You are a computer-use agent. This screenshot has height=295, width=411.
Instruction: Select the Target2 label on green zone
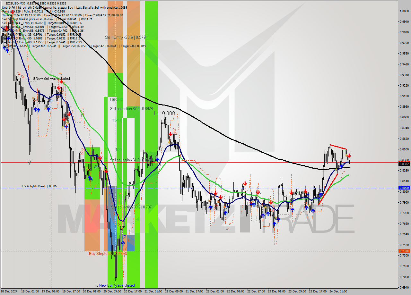click(116, 99)
